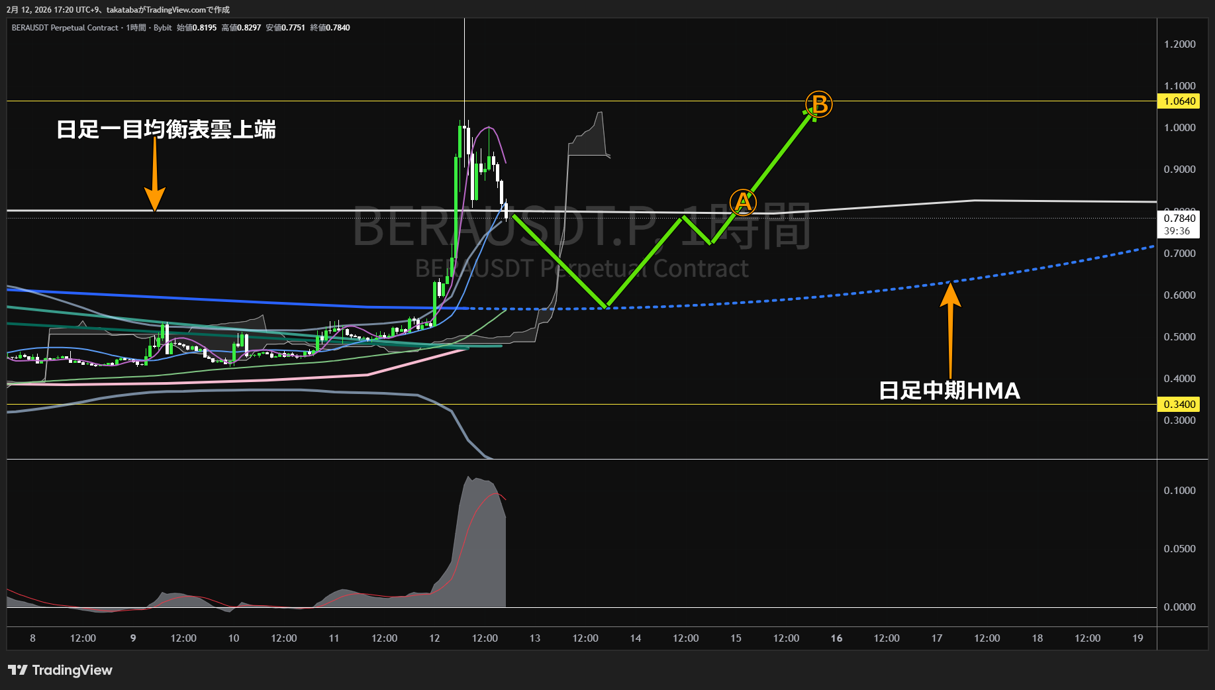
Task: Select the 日足中期HMA text annotation
Action: 949,391
